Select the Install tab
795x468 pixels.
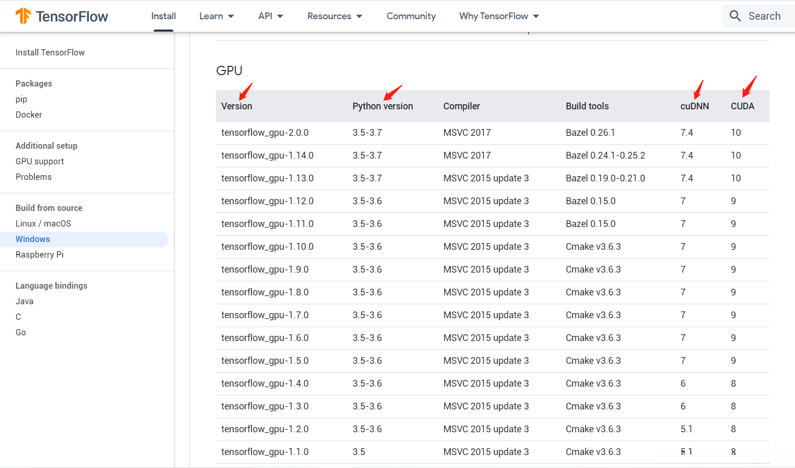click(x=163, y=16)
